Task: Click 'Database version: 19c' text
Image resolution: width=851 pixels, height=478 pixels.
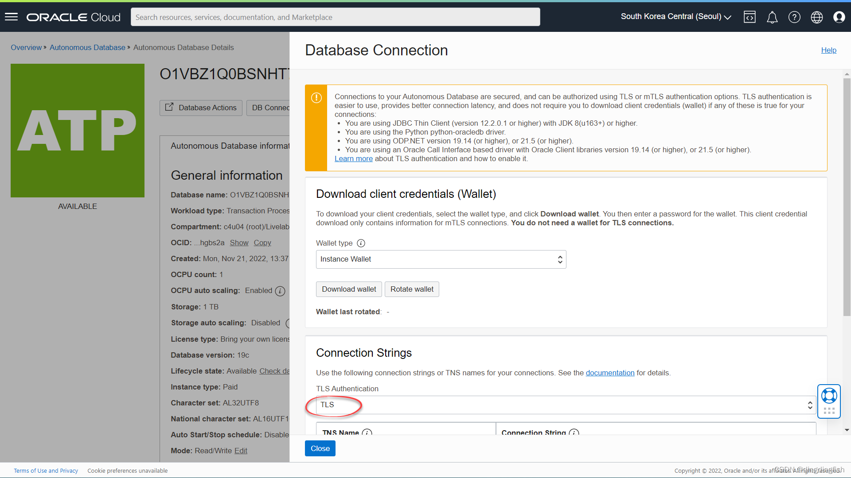Action: (x=210, y=355)
